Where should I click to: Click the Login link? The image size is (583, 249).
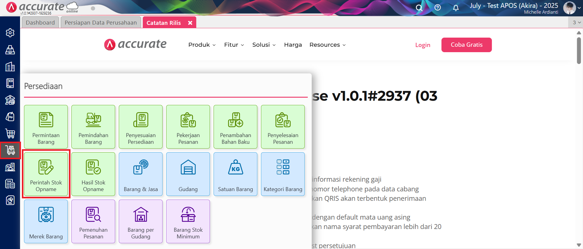[x=423, y=45]
